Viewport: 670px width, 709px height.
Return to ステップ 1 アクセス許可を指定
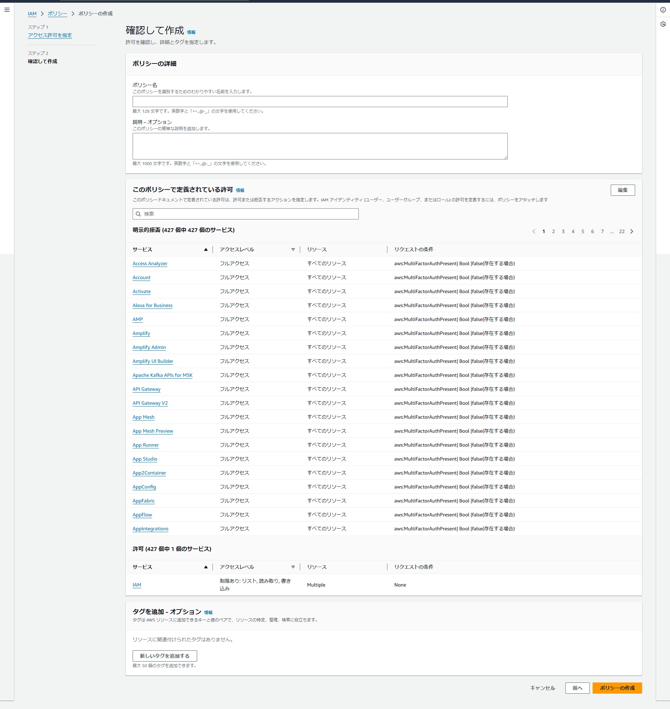coord(49,35)
